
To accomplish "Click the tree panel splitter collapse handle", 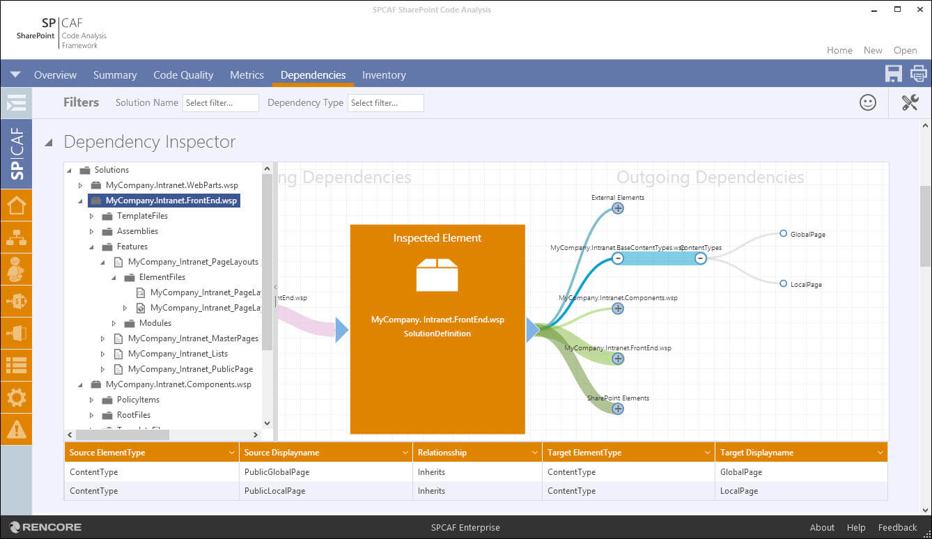I will point(275,286).
